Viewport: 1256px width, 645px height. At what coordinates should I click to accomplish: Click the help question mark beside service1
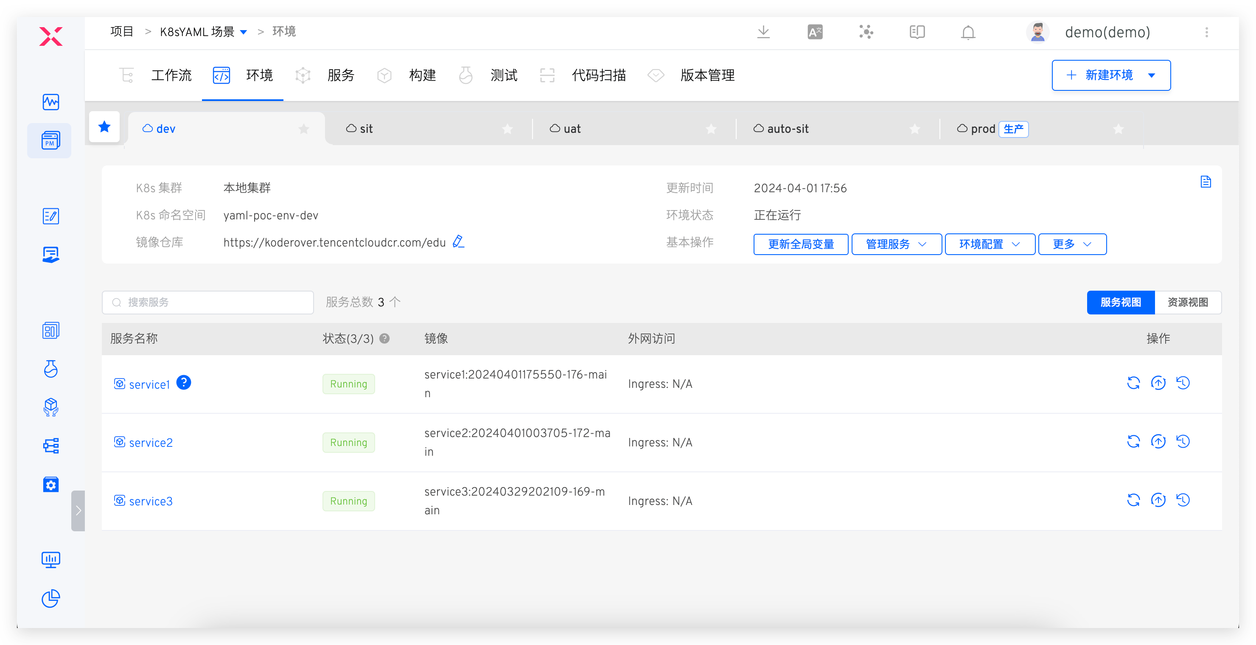tap(184, 383)
